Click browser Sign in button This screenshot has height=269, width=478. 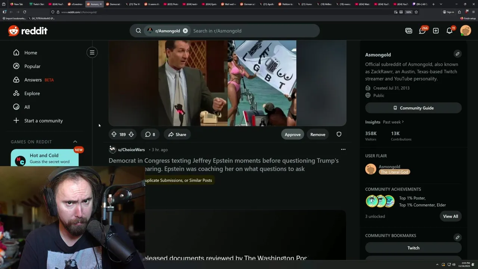448,12
